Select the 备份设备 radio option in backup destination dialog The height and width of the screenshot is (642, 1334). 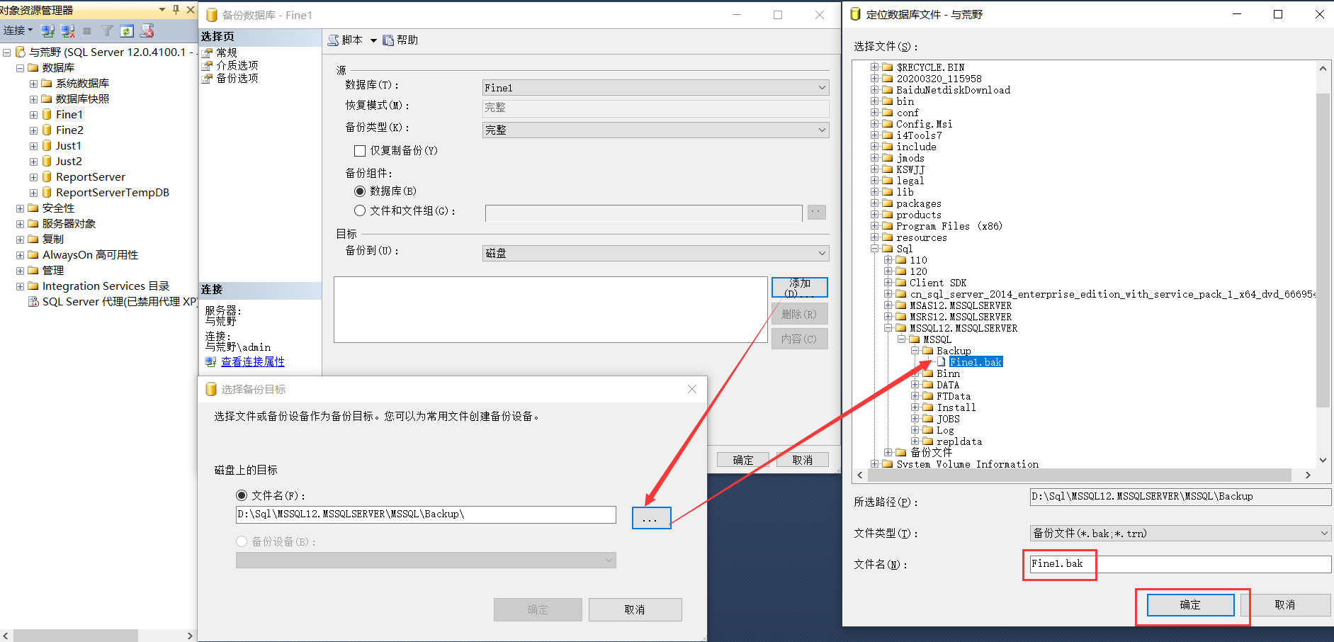pos(242,541)
